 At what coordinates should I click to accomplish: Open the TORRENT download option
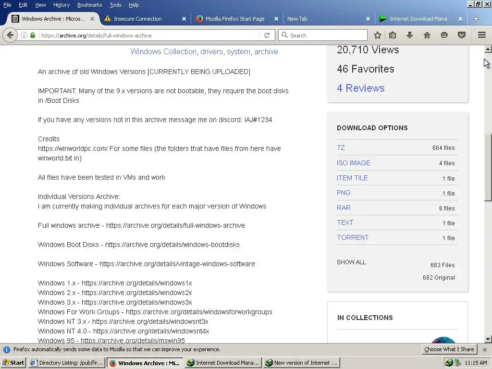point(353,237)
